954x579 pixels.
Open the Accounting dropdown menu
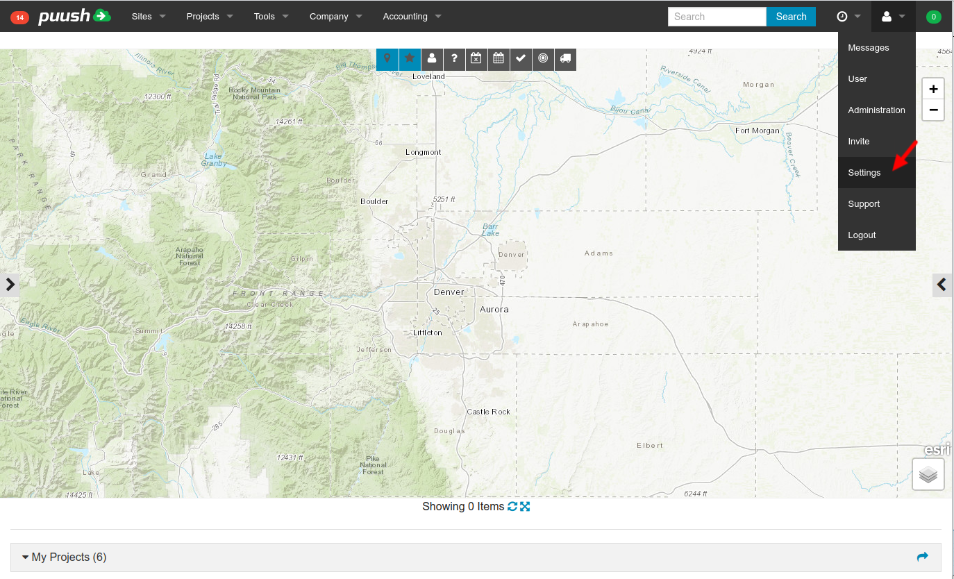[x=412, y=16]
